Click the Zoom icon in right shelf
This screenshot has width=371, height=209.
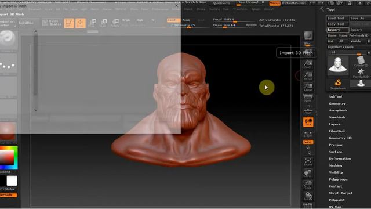(x=308, y=64)
